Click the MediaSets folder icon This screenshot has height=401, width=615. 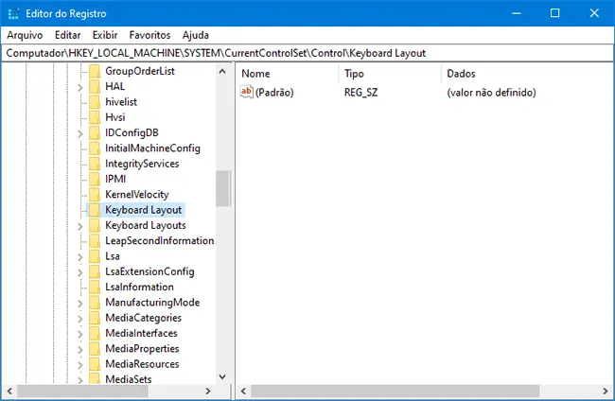click(94, 379)
